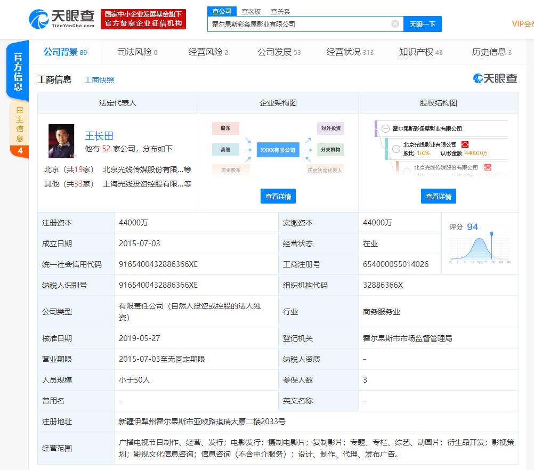This screenshot has height=470, width=534.
Task: Click the 天眼一下 search button
Action: click(x=422, y=24)
